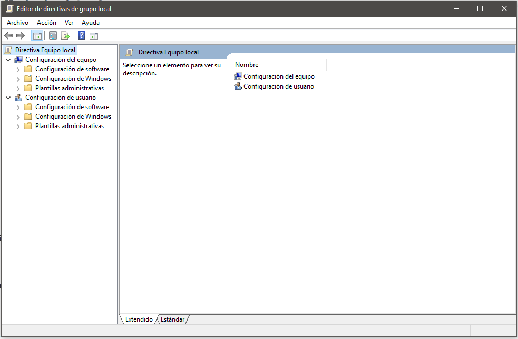Click the Forward arrow toolbar icon
518x339 pixels.
click(21, 36)
